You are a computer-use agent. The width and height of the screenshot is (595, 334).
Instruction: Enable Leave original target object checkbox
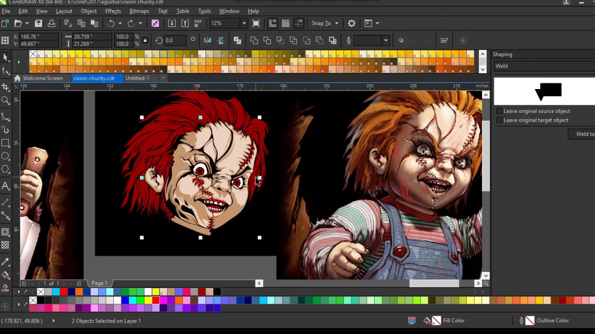coord(500,120)
